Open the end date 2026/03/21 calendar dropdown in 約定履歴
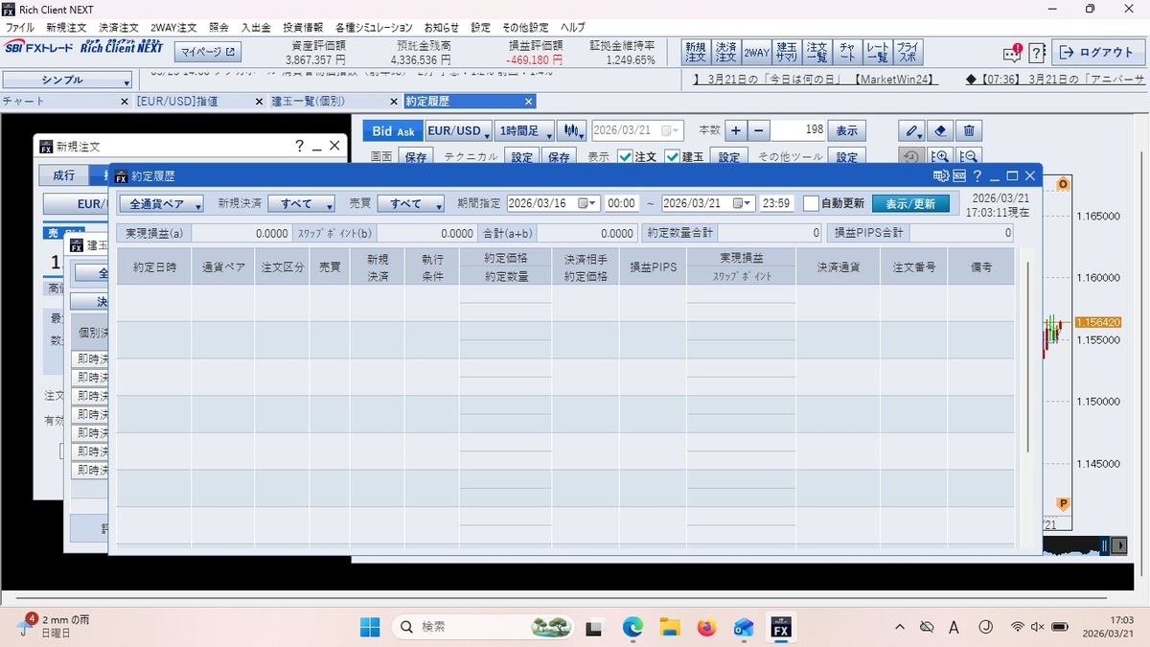This screenshot has height=647, width=1150. coord(744,203)
